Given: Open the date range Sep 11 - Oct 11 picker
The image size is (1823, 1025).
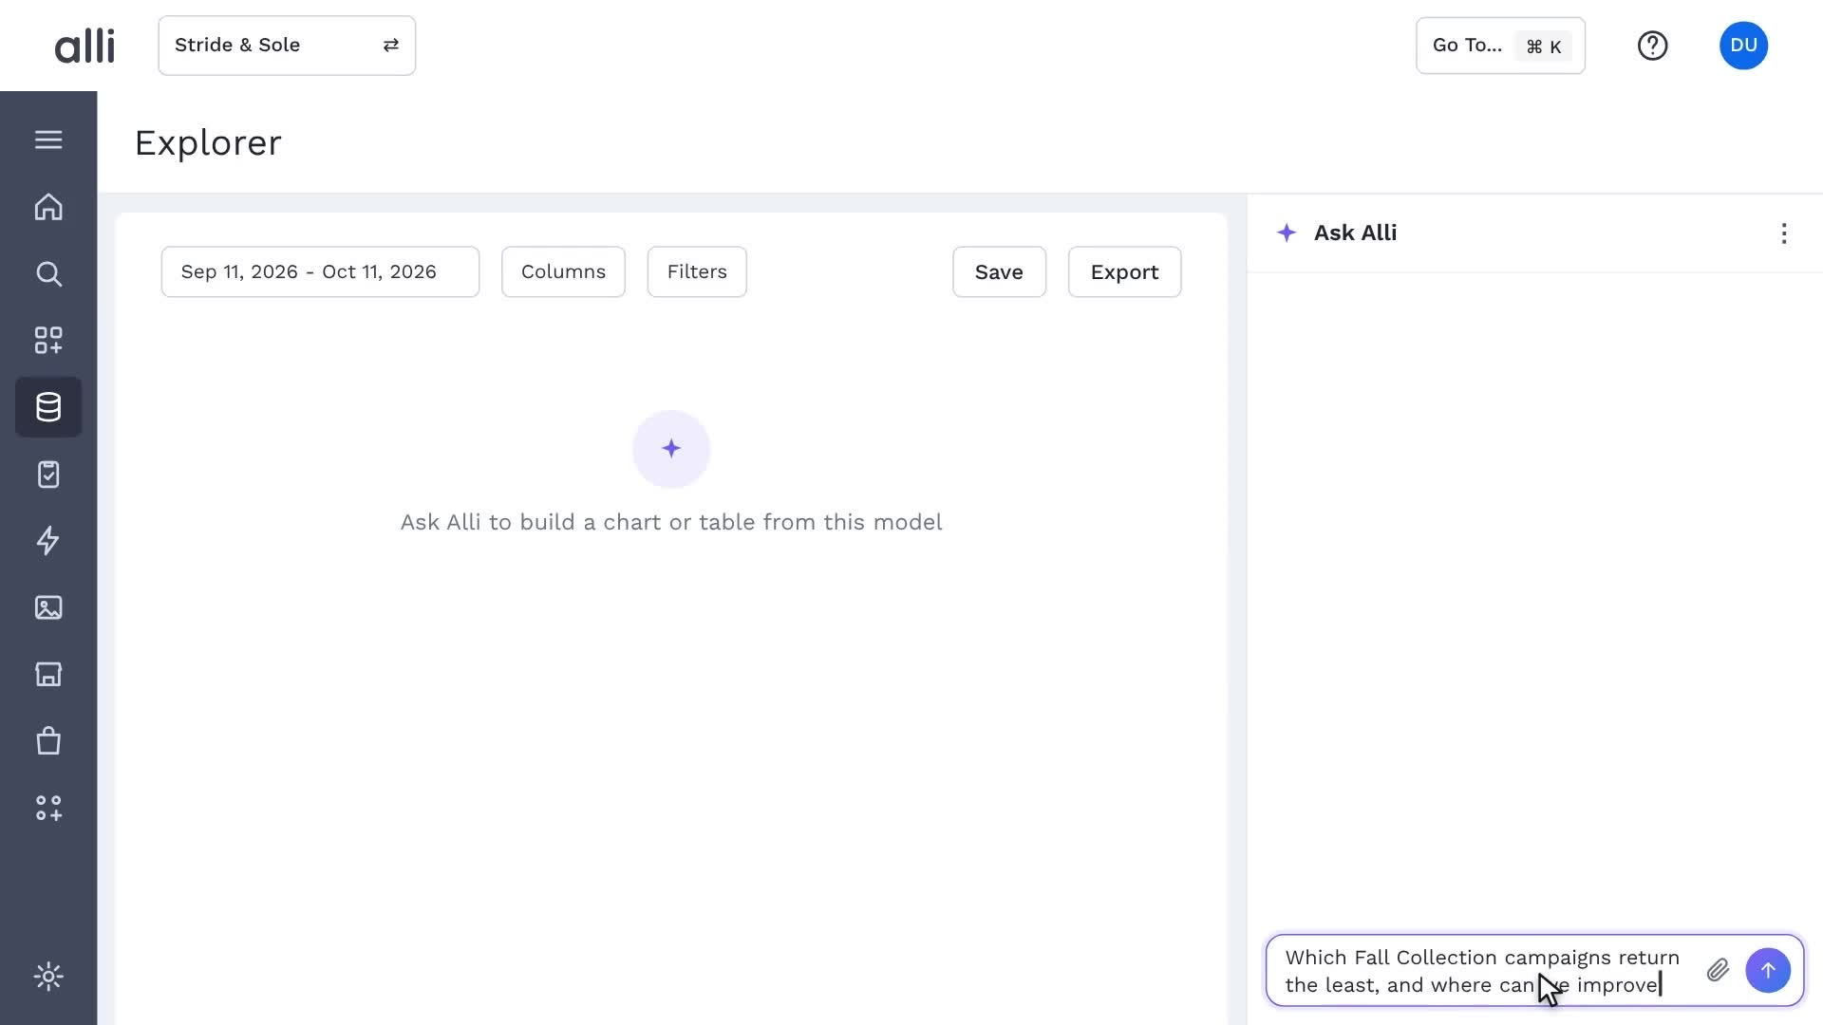Looking at the screenshot, I should (x=320, y=272).
